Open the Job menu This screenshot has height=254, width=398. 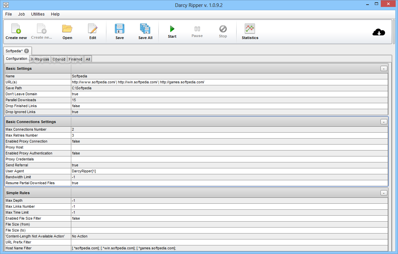pyautogui.click(x=22, y=14)
